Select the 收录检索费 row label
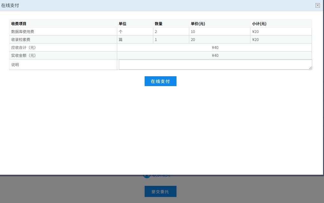324x203 pixels. (21, 40)
